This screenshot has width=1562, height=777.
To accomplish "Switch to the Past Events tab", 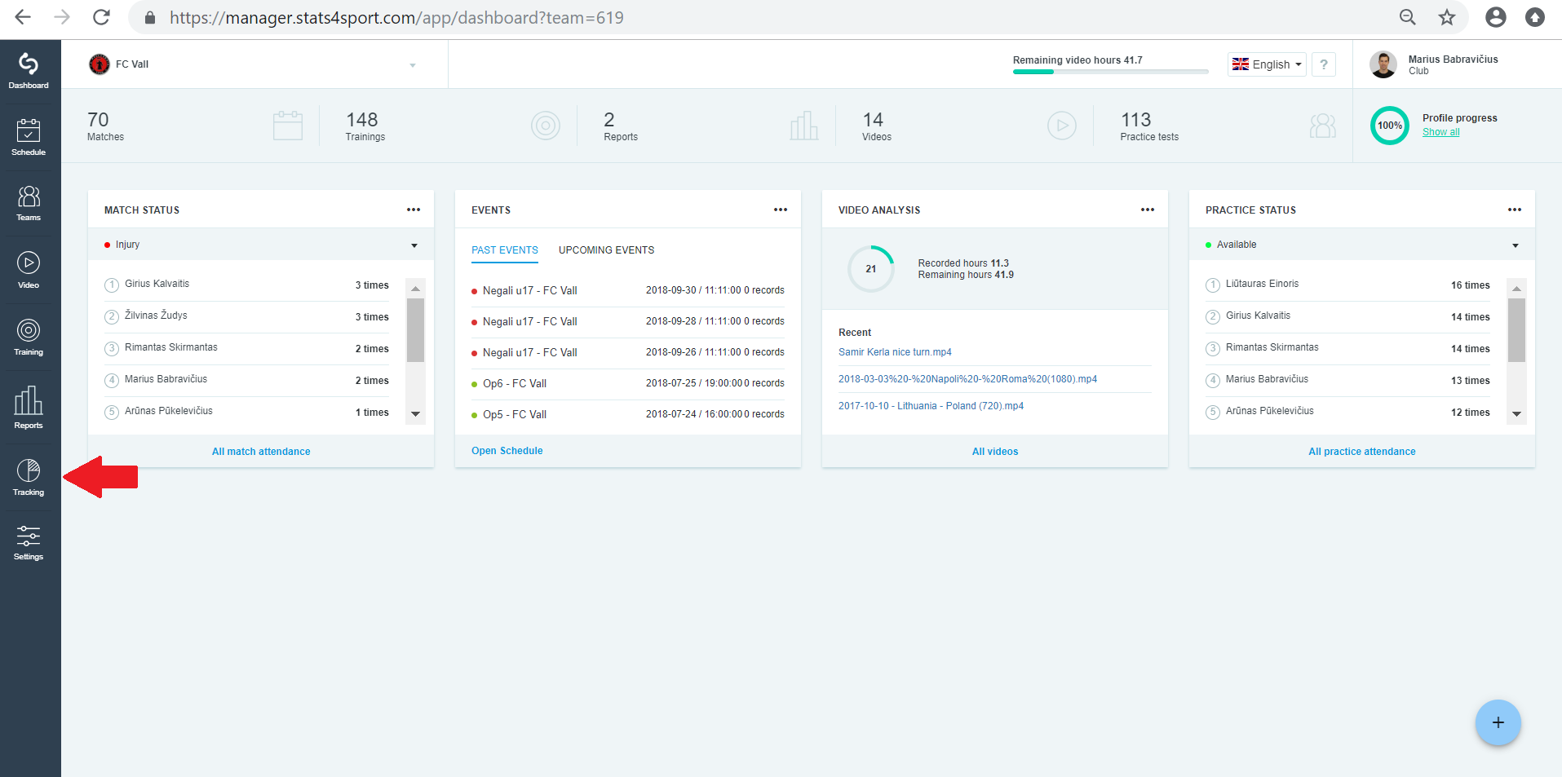I will [x=505, y=250].
